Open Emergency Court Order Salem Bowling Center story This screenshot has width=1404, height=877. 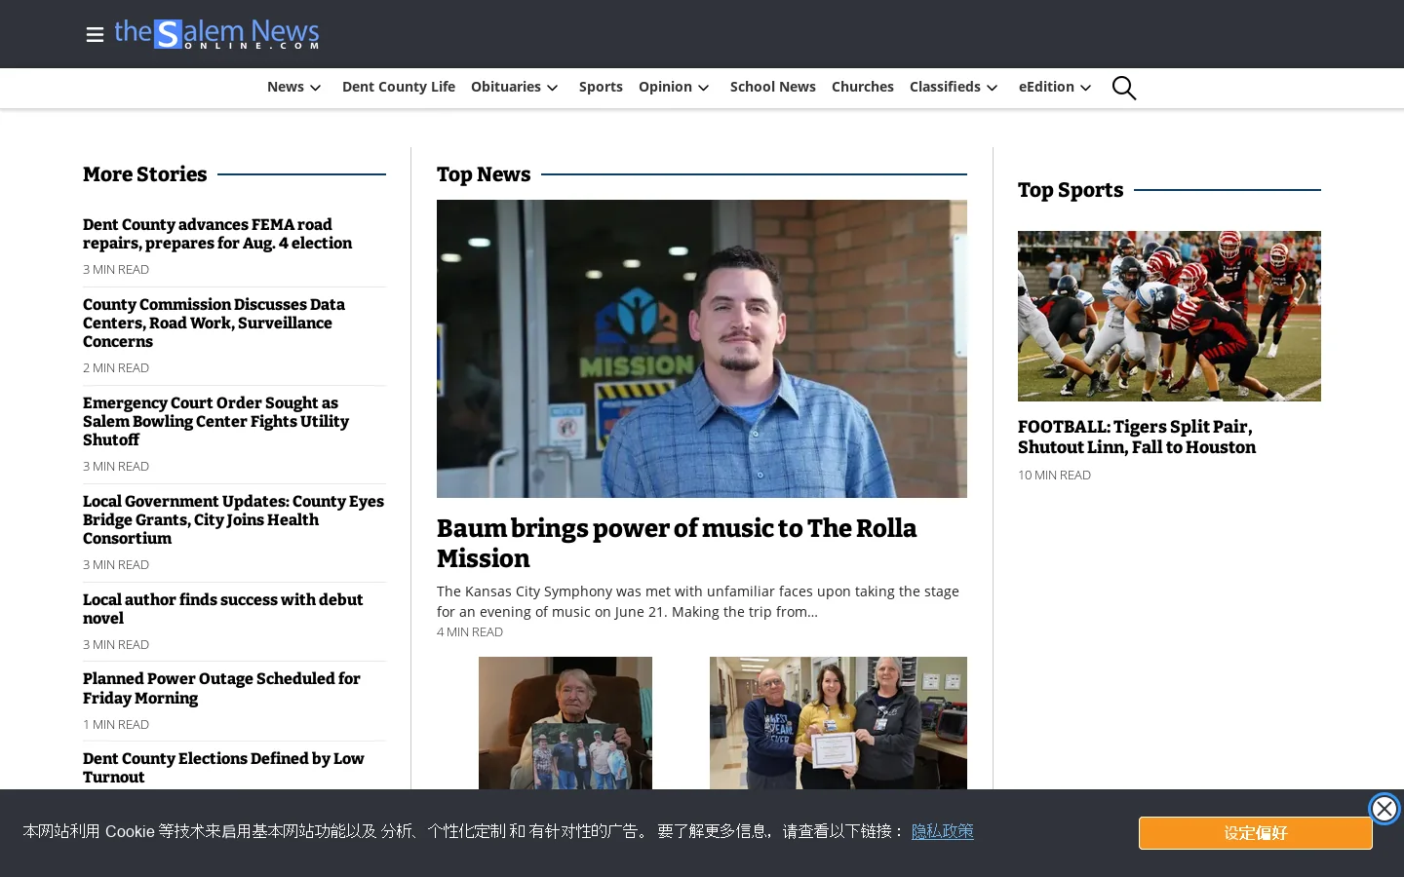(215, 421)
